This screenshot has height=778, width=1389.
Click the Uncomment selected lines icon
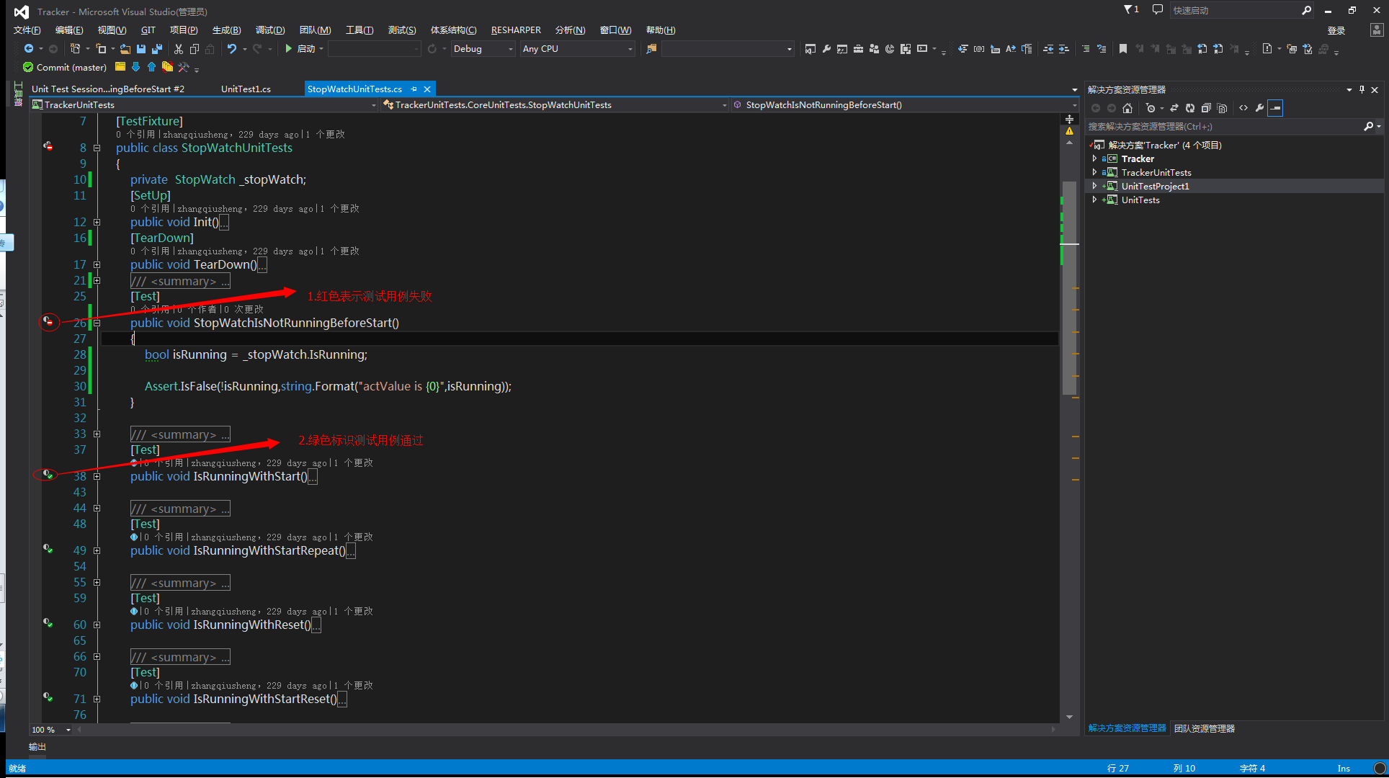coord(1102,48)
